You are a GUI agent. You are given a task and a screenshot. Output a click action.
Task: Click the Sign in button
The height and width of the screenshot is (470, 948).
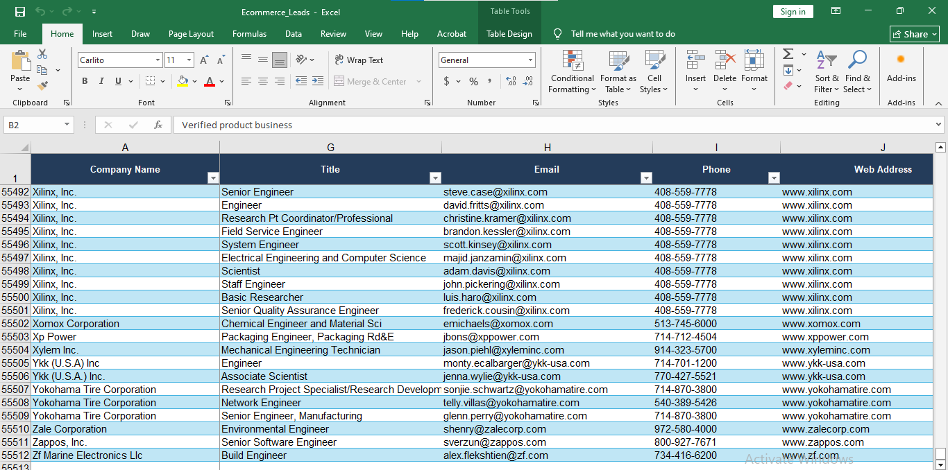(x=793, y=12)
